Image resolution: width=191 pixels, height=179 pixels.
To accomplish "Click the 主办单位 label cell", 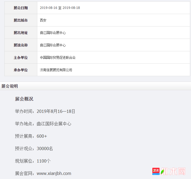I will point(21,58).
